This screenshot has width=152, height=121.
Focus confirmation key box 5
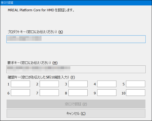[x=136, y=84]
